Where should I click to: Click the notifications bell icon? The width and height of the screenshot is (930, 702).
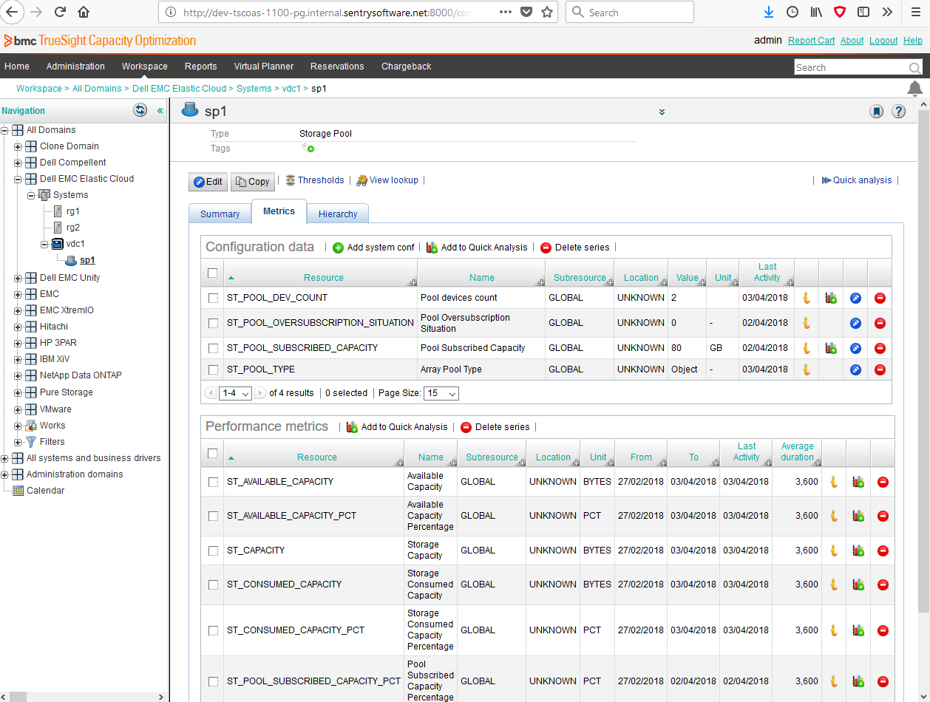coord(915,89)
